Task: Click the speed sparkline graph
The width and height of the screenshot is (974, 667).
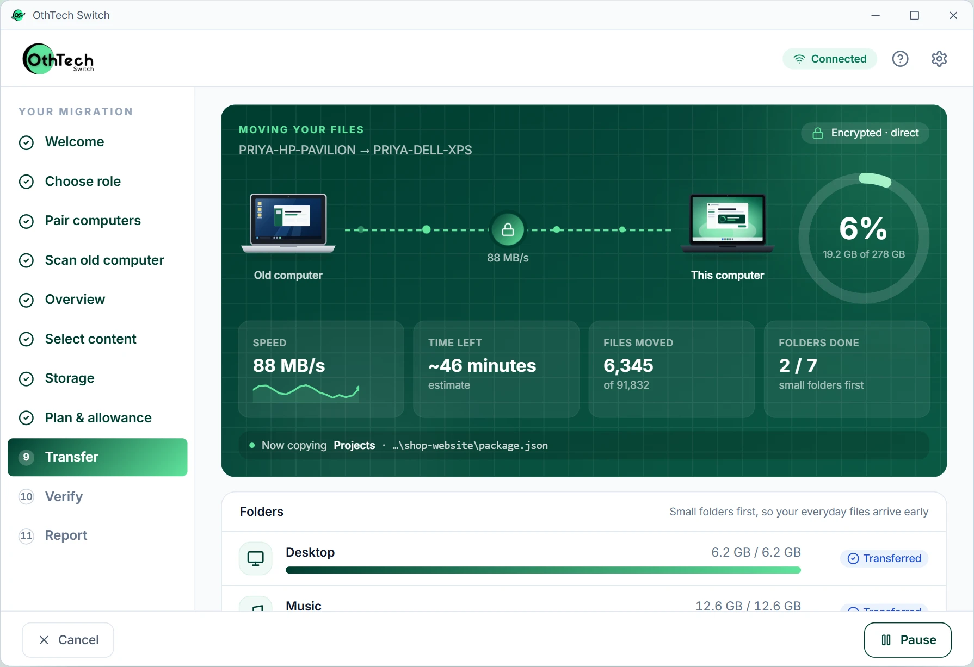Action: [306, 392]
